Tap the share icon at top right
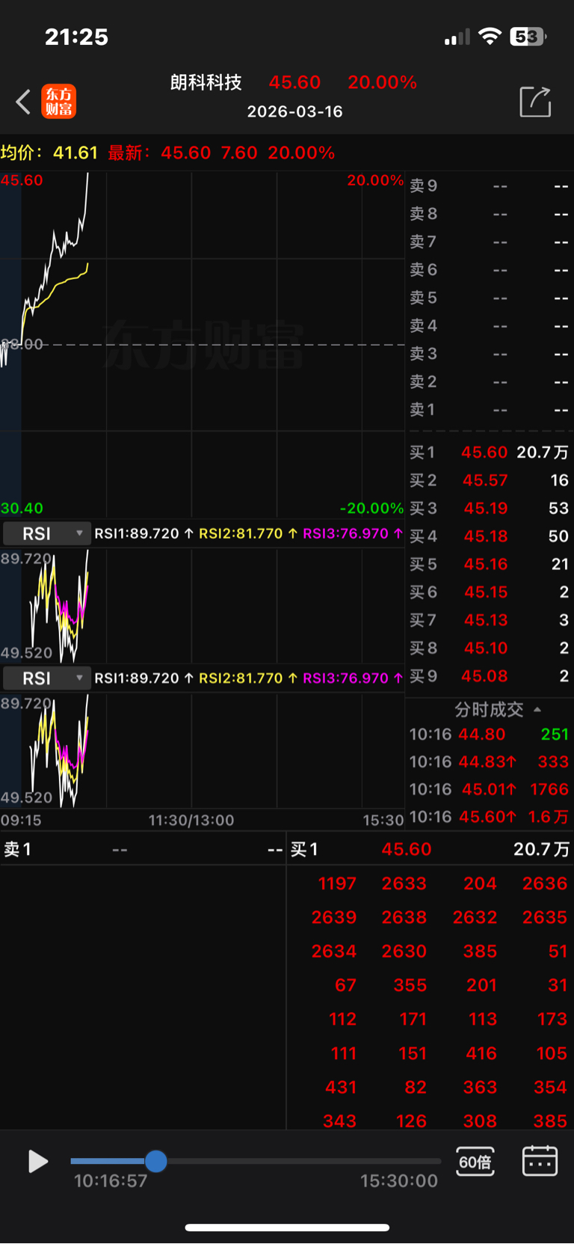This screenshot has width=574, height=1244. point(535,101)
